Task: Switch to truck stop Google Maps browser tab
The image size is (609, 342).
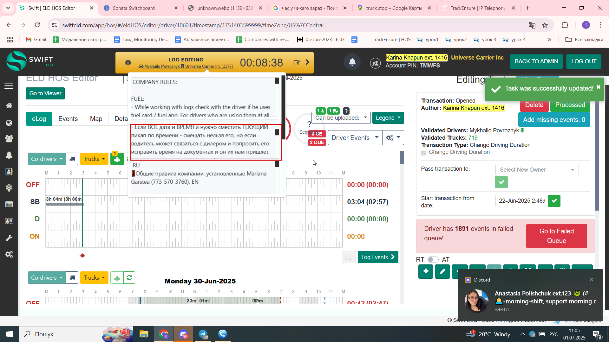Action: tap(394, 8)
